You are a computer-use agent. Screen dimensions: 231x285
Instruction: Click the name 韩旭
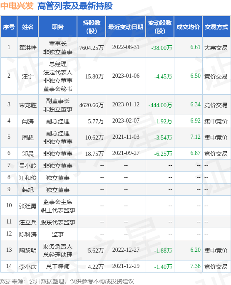28,189
